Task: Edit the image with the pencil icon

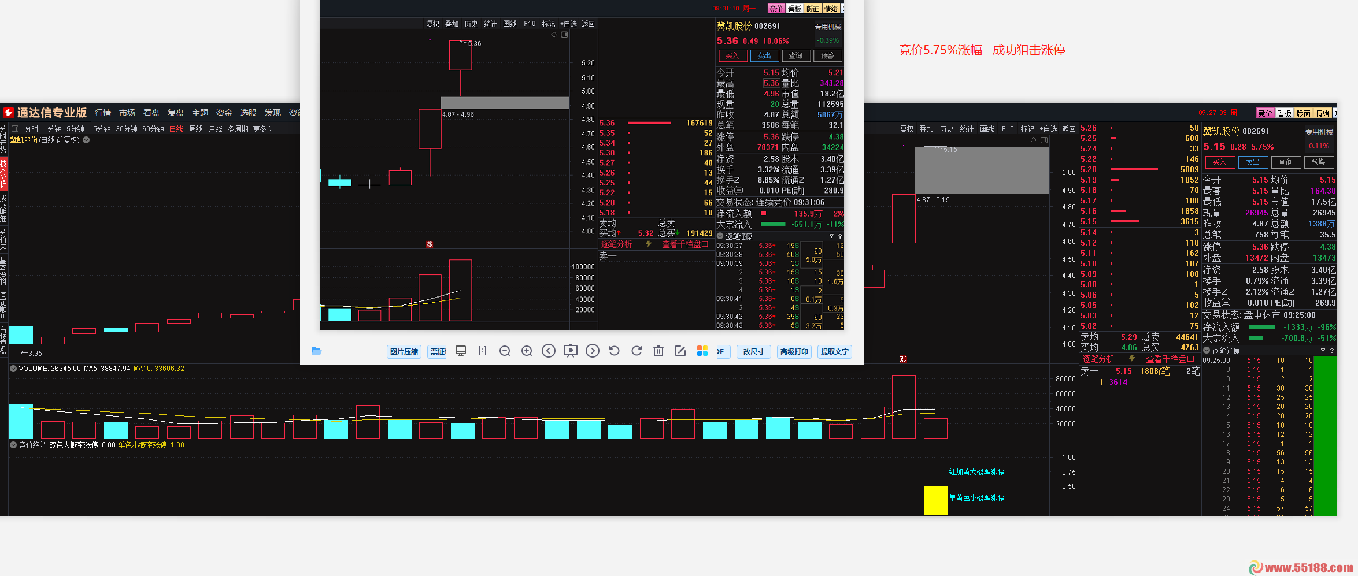Action: pyautogui.click(x=680, y=351)
